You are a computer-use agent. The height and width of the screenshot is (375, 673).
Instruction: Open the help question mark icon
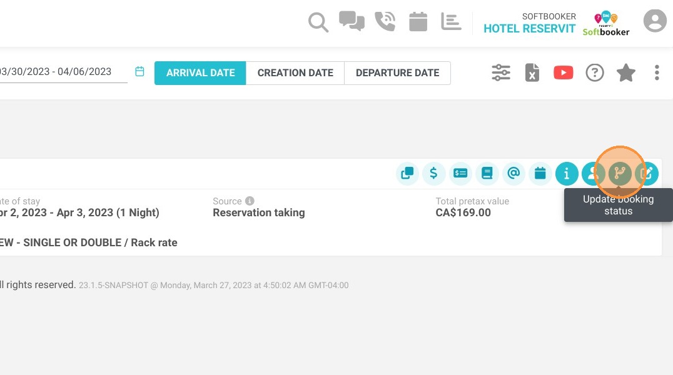[x=595, y=72]
